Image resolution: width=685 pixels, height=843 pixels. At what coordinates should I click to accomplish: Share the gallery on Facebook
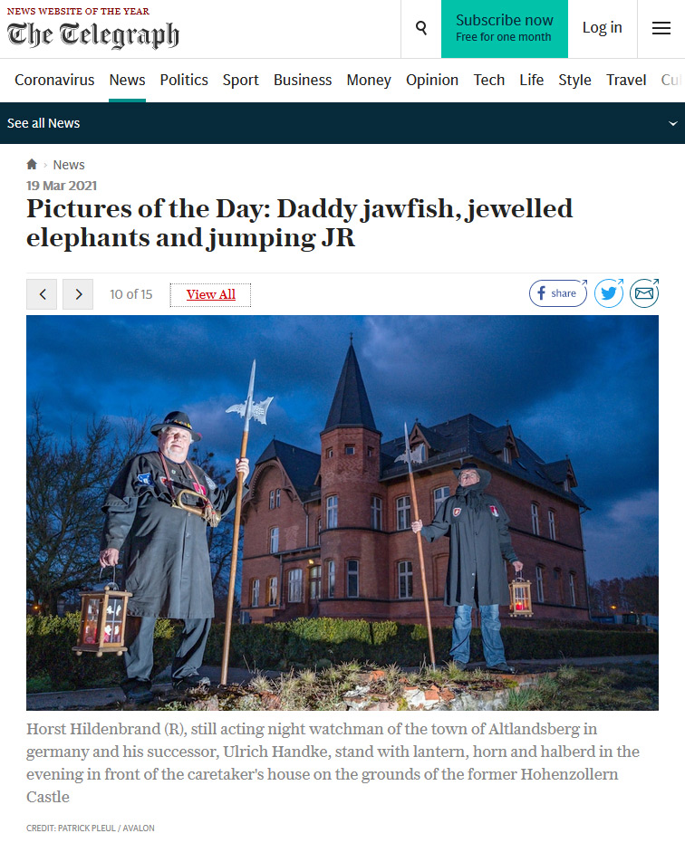pyautogui.click(x=558, y=293)
